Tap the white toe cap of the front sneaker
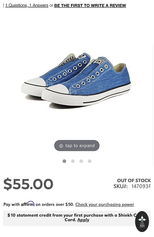This screenshot has width=154, height=237. (x=59, y=89)
